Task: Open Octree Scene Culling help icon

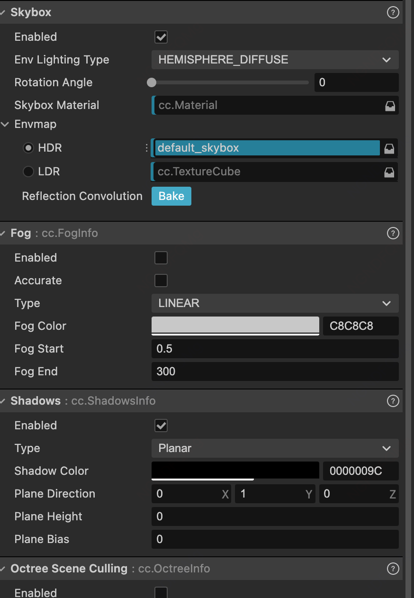Action: coord(393,569)
